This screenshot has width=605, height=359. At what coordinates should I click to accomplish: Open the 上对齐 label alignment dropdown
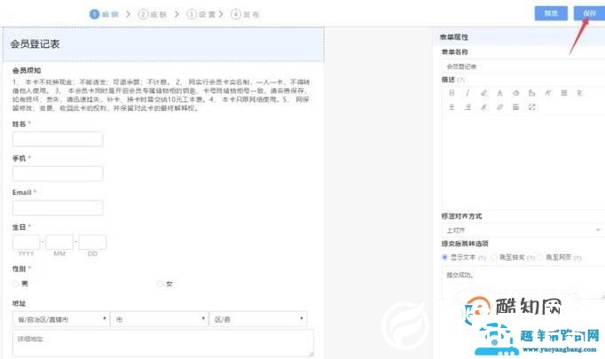pyautogui.click(x=522, y=230)
